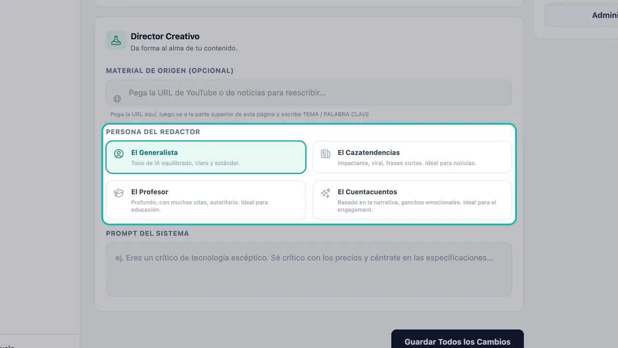
Task: Click the El Cazatendencias newspaper icon
Action: click(x=326, y=154)
